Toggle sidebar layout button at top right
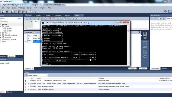 coord(169,11)
